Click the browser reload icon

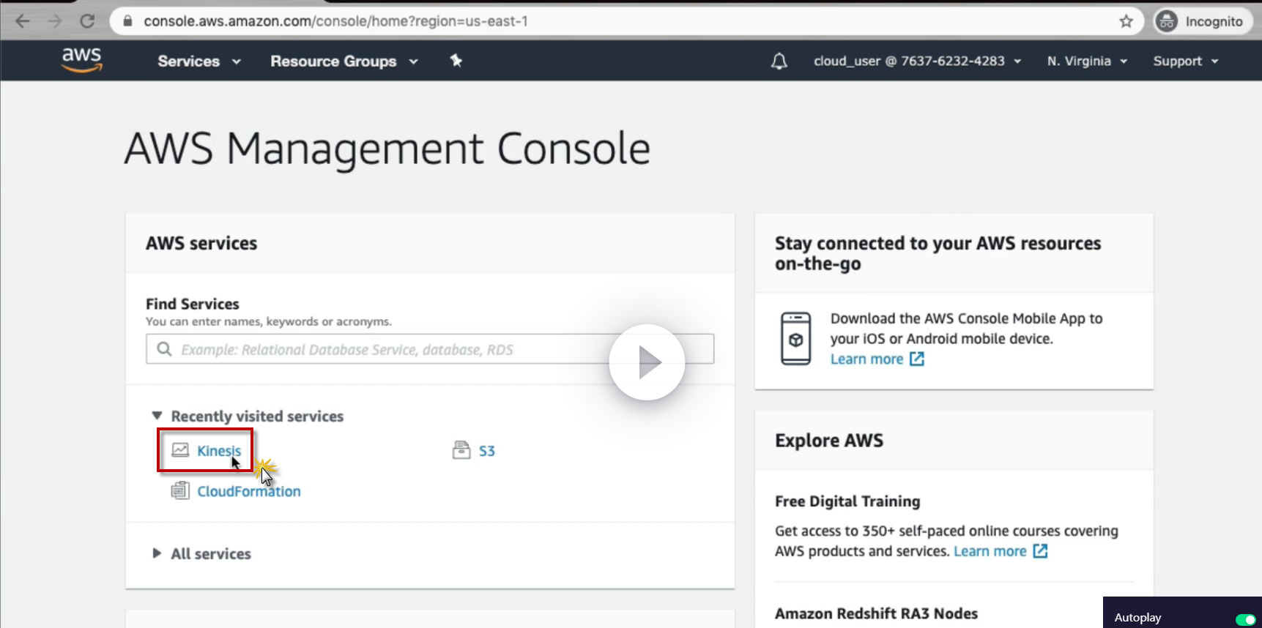tap(87, 21)
